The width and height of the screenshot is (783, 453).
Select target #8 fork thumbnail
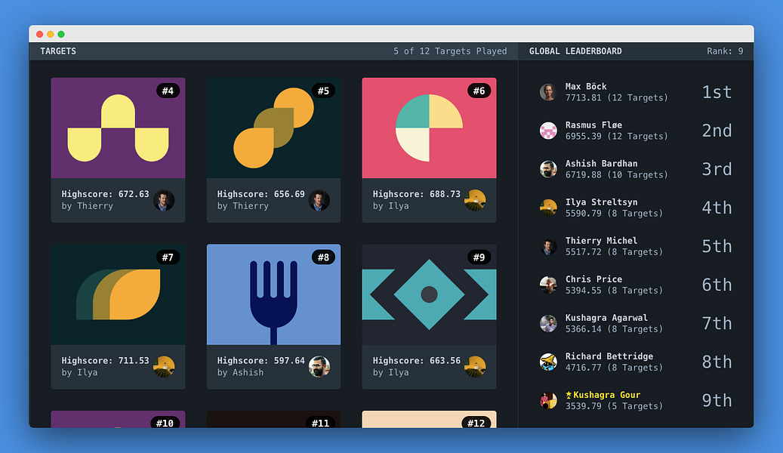(x=273, y=294)
